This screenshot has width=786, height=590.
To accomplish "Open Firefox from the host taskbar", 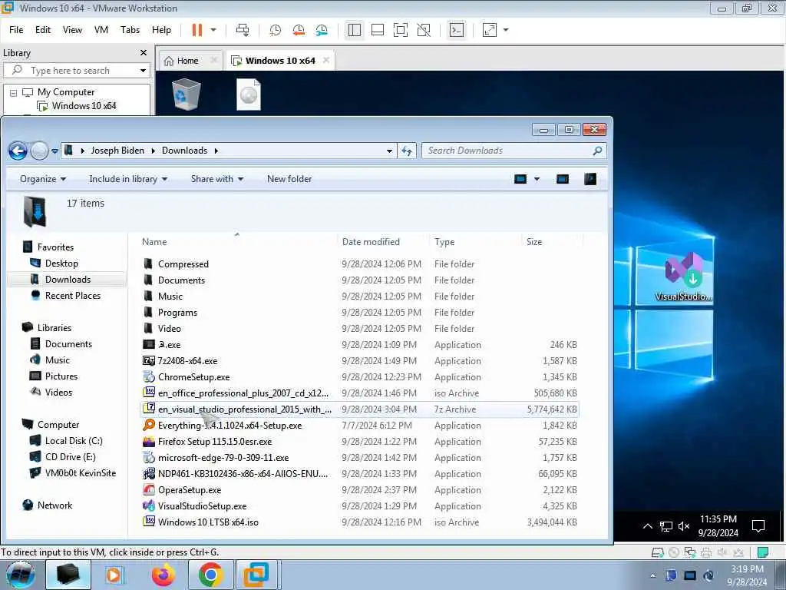I will (163, 575).
